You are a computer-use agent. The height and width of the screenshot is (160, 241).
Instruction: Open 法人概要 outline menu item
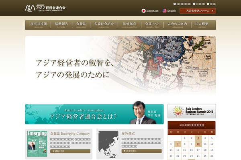pos(202,25)
